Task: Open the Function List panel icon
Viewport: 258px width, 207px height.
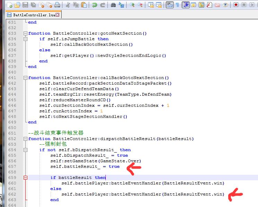Action: click(x=209, y=5)
